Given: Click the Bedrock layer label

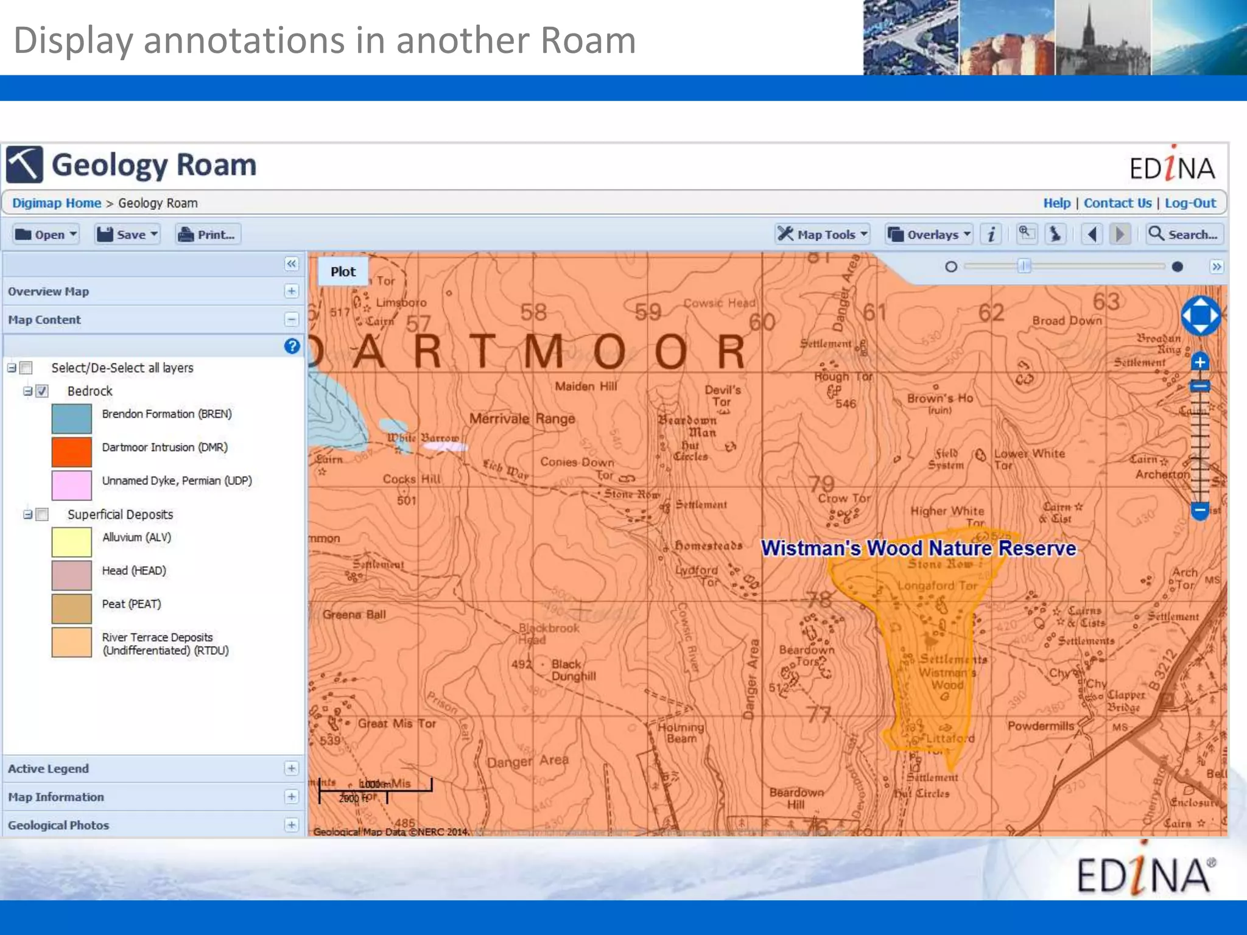Looking at the screenshot, I should click(90, 391).
